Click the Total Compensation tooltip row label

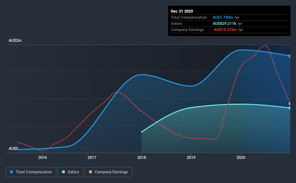[189, 17]
